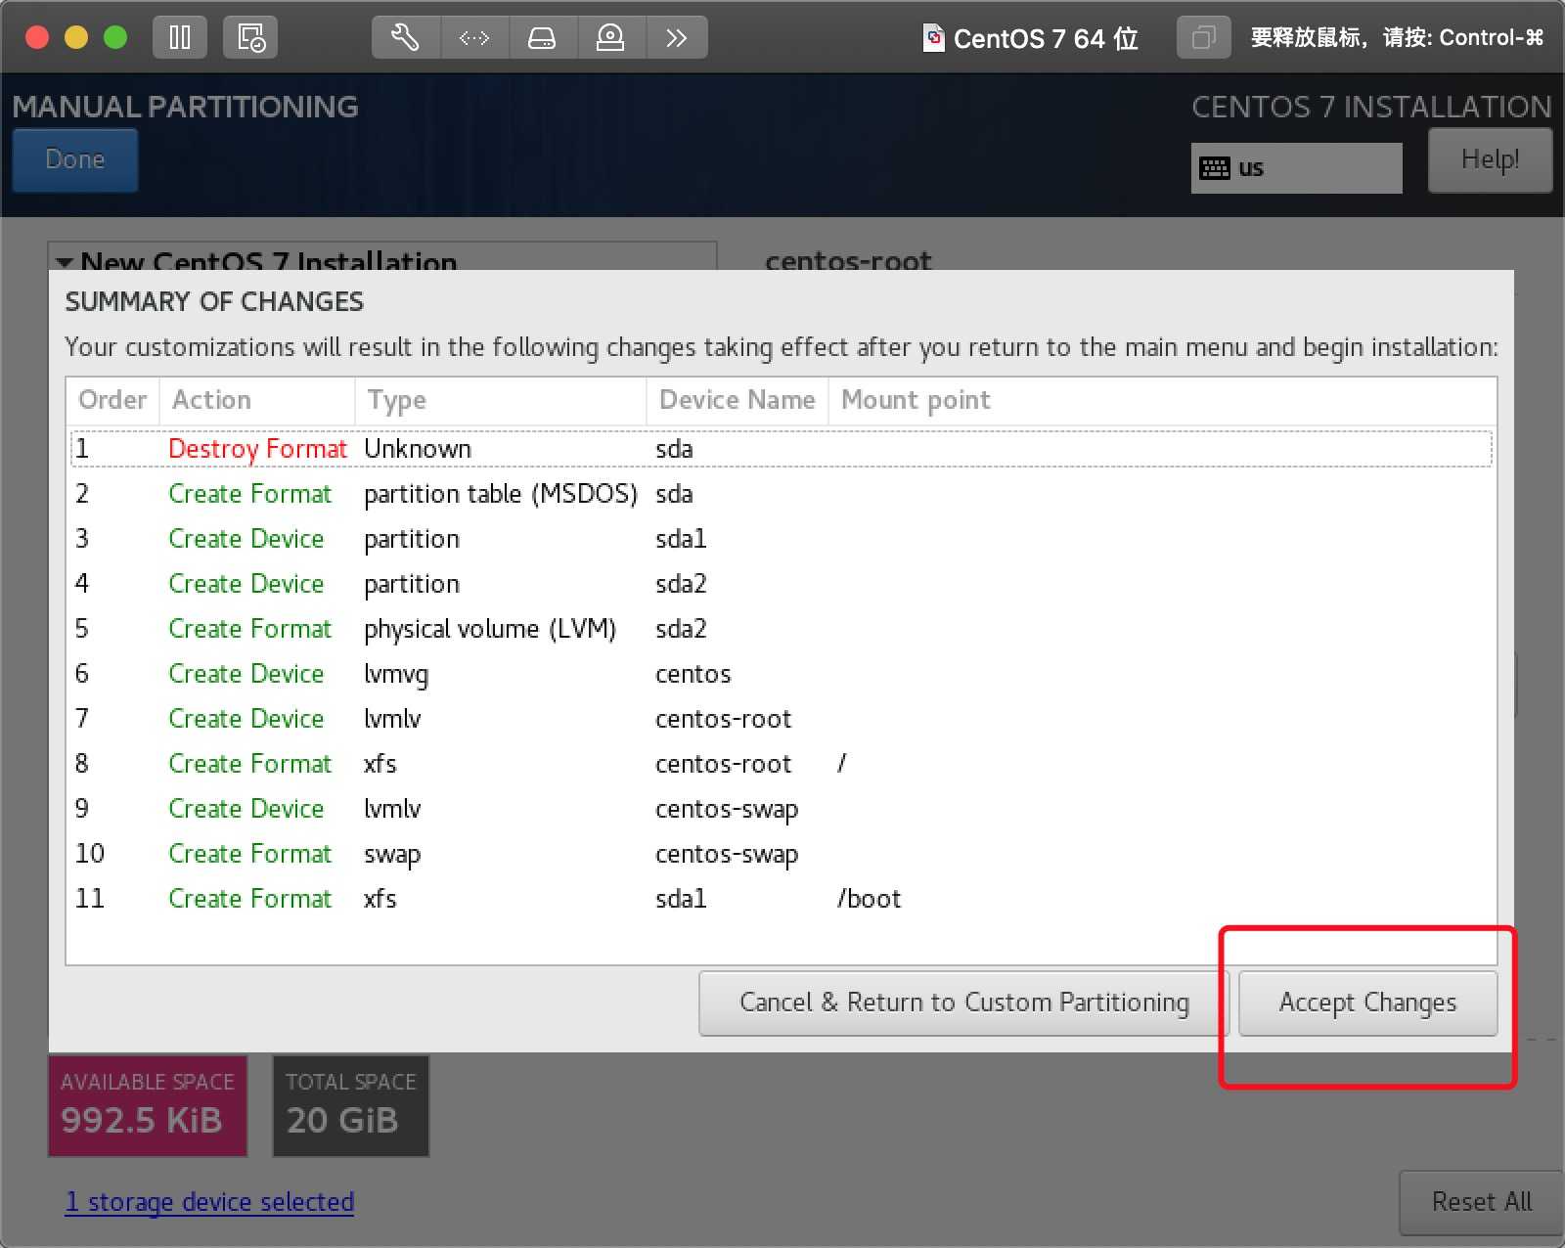Select row 9 lvmlv centos-swap
This screenshot has width=1565, height=1248.
[x=782, y=809]
